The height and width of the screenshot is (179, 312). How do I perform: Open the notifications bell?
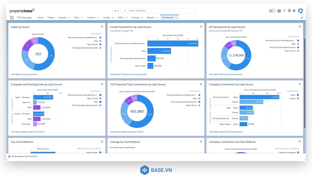click(x=294, y=11)
